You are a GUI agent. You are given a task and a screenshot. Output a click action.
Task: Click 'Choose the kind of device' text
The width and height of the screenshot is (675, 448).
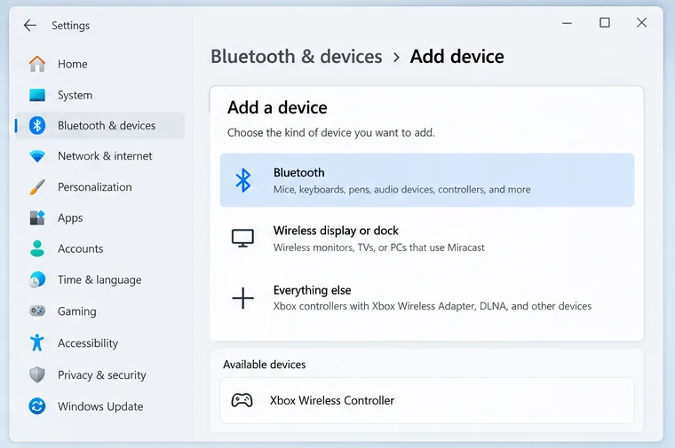331,132
